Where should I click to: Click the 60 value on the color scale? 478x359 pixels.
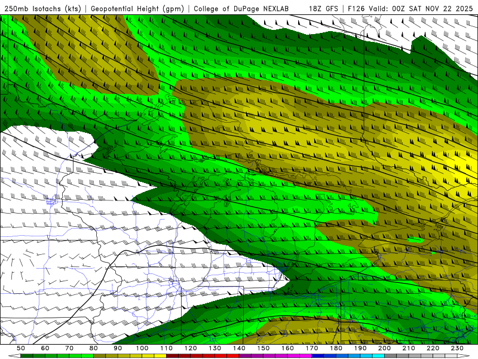(45, 348)
